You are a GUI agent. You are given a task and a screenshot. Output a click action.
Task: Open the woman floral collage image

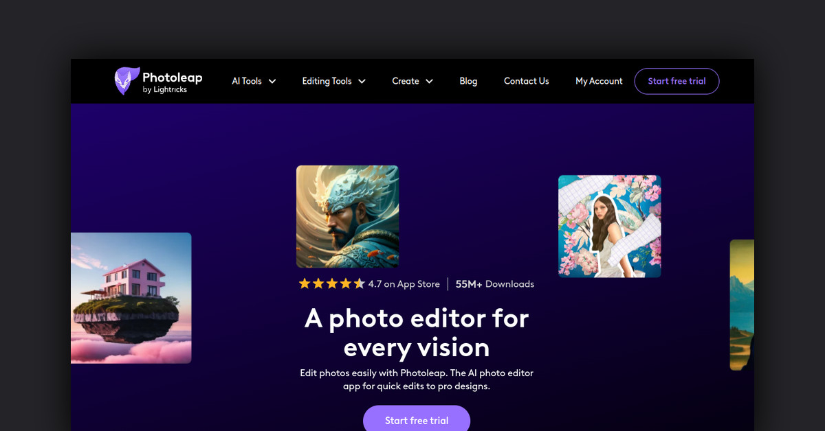(609, 226)
